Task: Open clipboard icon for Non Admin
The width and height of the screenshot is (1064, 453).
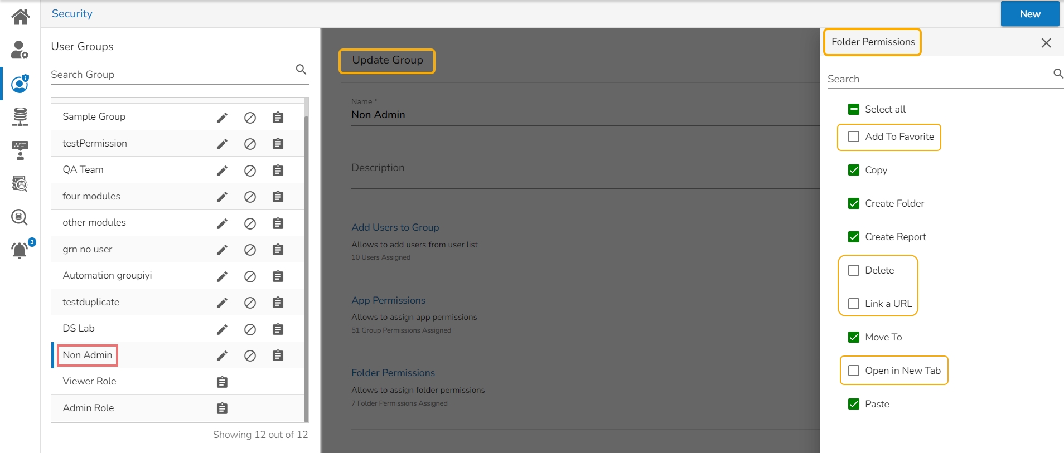Action: point(278,355)
